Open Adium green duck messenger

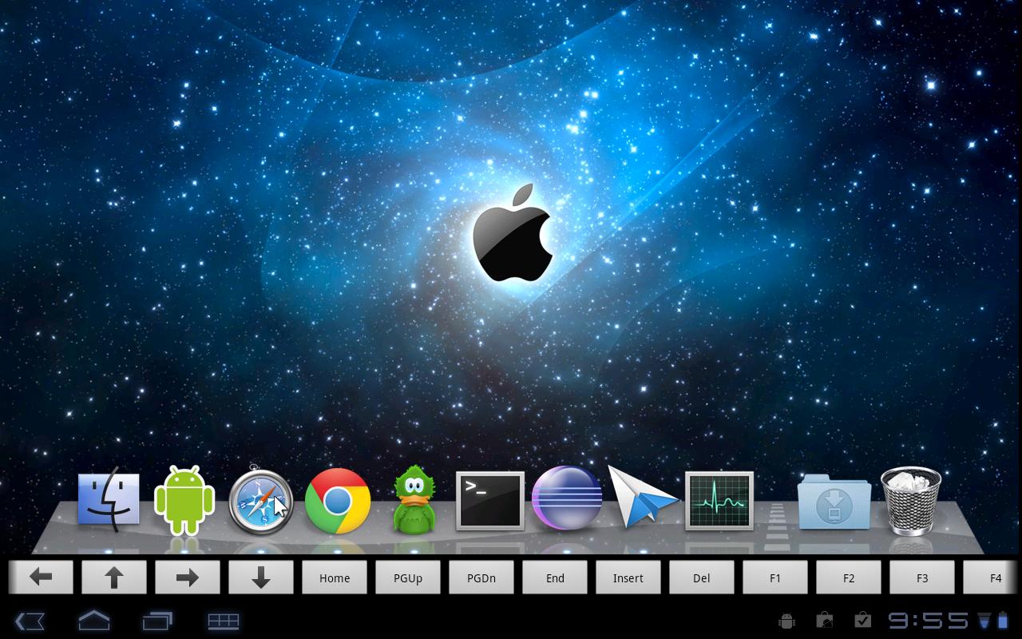414,500
